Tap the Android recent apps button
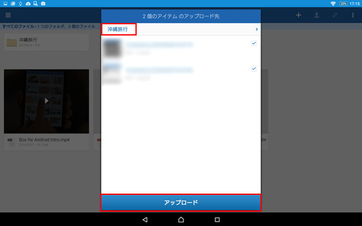This screenshot has width=362, height=226. pos(217,220)
